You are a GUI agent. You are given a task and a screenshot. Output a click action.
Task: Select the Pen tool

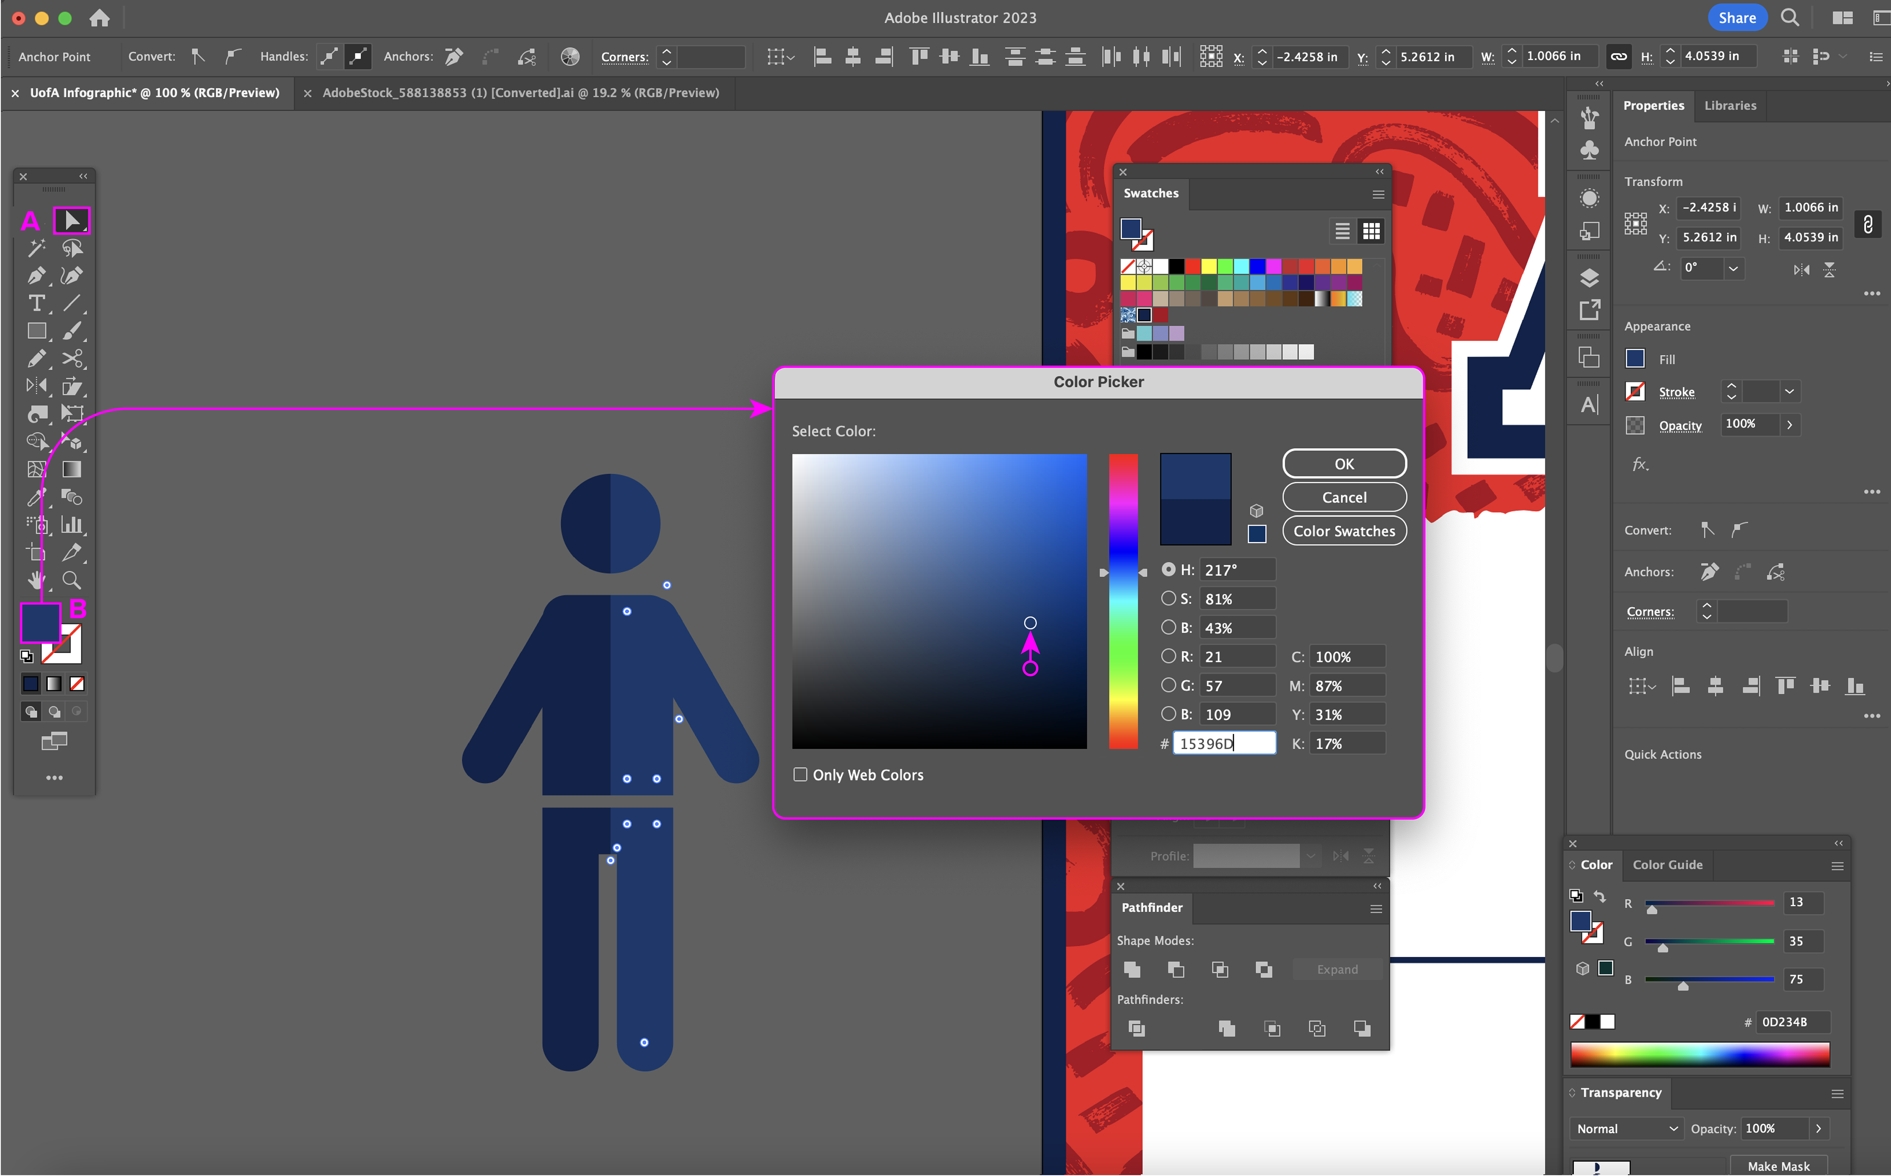point(36,276)
